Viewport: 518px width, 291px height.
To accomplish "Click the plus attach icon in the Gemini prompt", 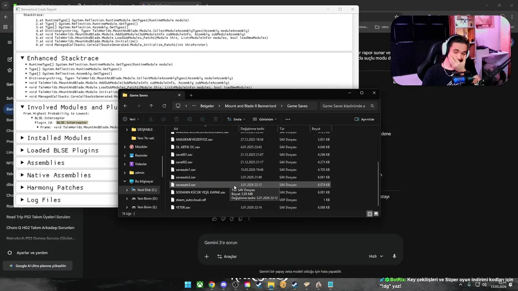I will coord(206,256).
